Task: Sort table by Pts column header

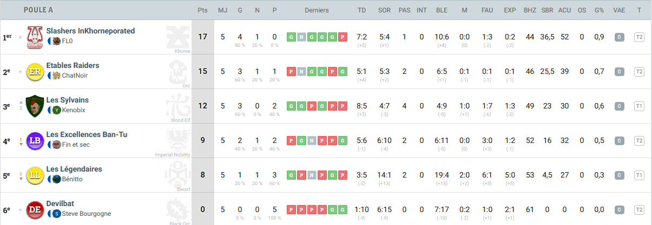Action: 203,10
